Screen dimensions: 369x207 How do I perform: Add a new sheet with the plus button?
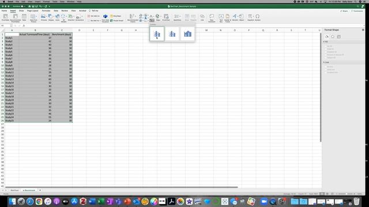[x=40, y=190]
